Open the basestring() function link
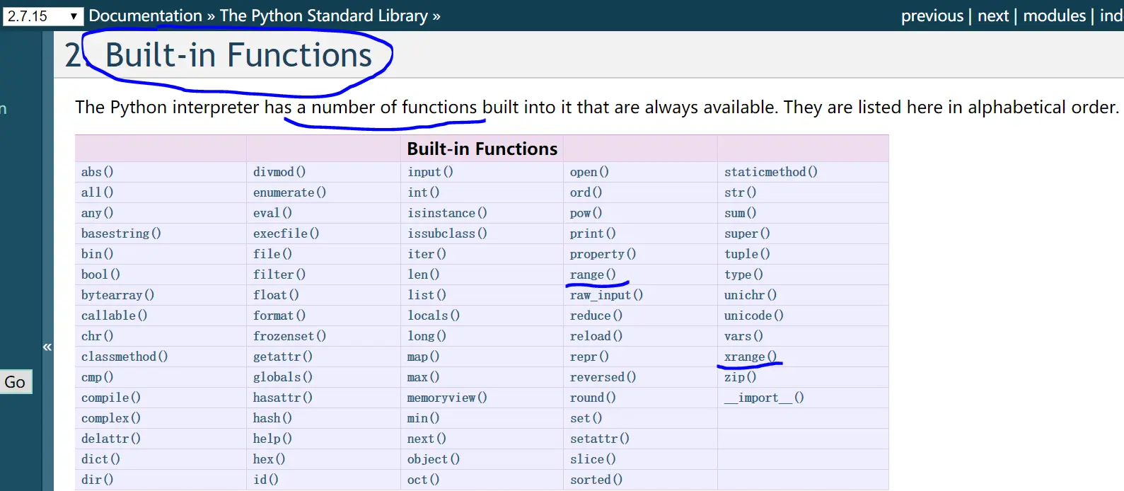 coord(121,233)
